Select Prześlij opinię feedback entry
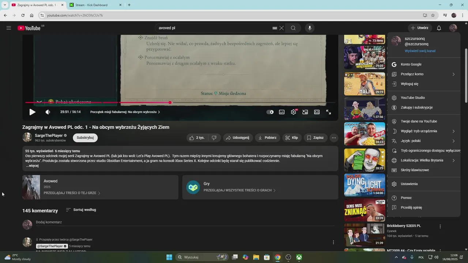468x263 pixels. tap(424, 207)
